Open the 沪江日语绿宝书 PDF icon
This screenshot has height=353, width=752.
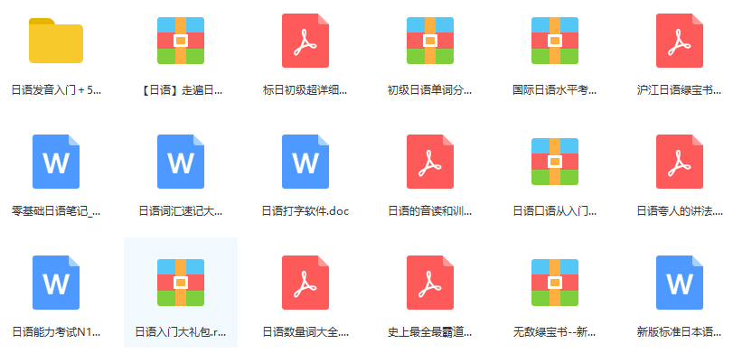(680, 41)
